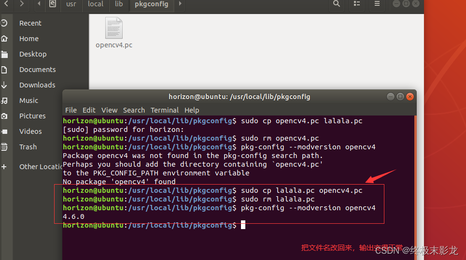Open the terminal View menu
The width and height of the screenshot is (466, 260).
pos(109,110)
